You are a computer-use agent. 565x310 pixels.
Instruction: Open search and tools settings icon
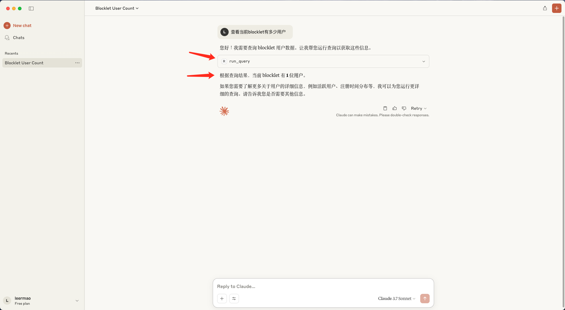point(234,299)
